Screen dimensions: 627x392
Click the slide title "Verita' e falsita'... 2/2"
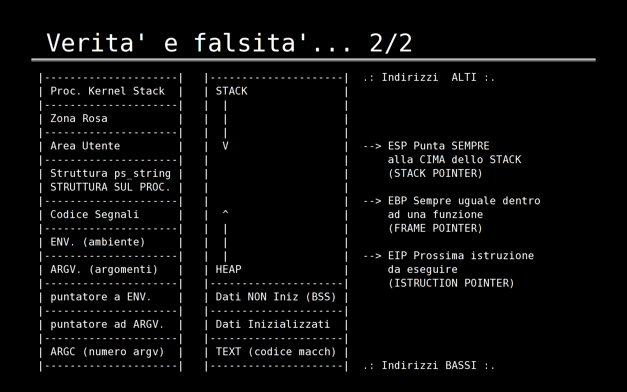point(229,43)
